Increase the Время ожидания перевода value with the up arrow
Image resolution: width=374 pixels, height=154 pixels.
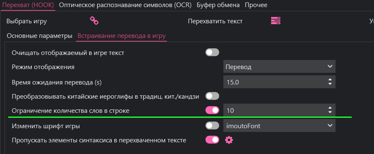click(330, 80)
